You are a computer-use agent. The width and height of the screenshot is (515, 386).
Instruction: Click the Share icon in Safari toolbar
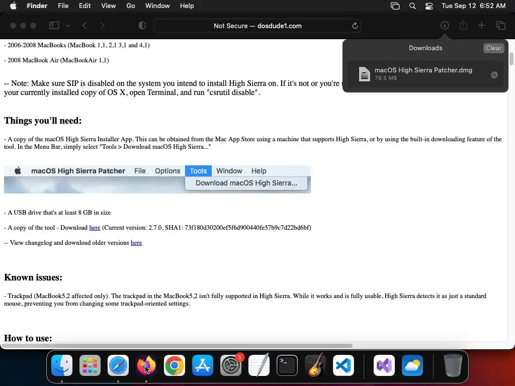click(463, 26)
